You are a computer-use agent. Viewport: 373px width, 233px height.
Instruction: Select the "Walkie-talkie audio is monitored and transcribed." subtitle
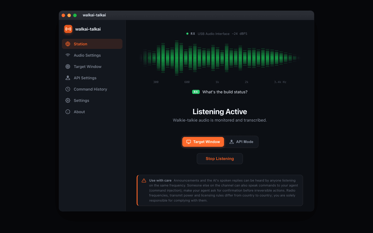[220, 120]
